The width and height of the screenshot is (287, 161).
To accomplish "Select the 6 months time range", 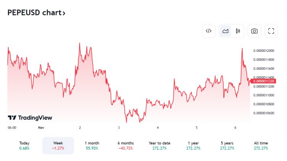I will coord(126,145).
